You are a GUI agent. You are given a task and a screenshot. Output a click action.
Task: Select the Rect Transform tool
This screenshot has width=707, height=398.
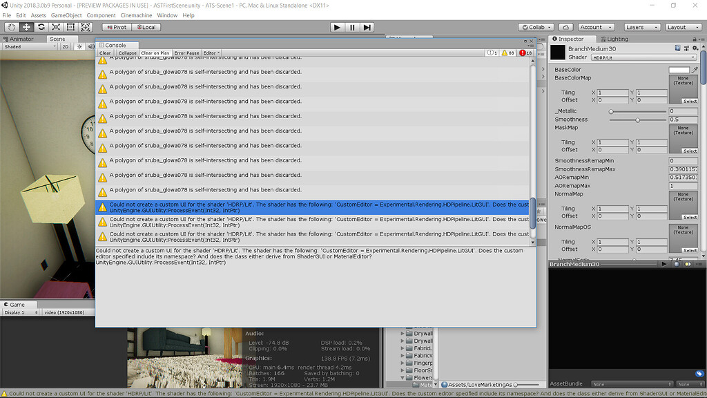coord(70,27)
